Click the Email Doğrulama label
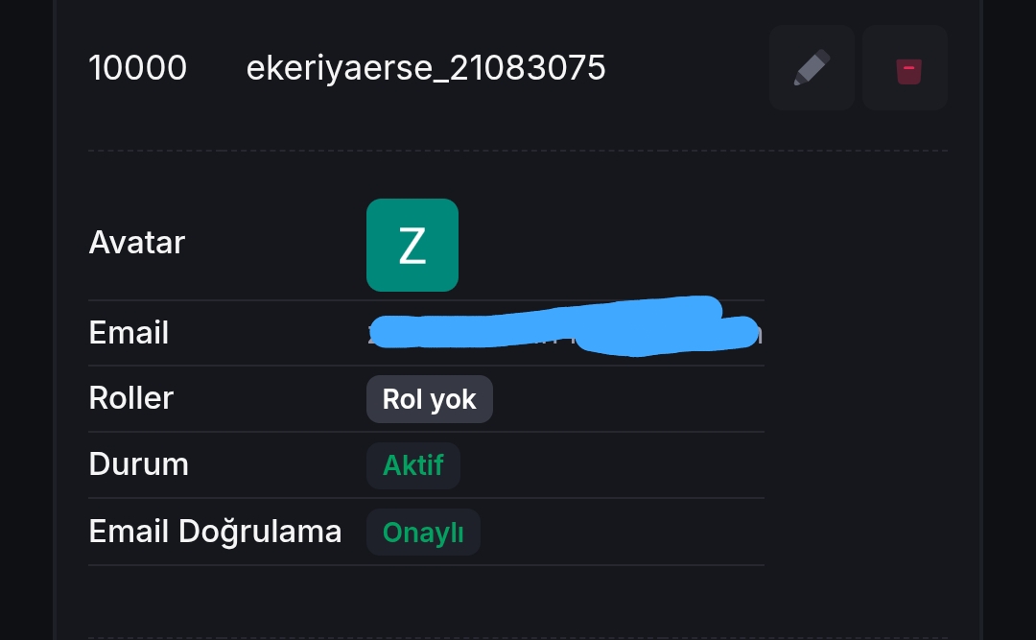 [x=215, y=532]
